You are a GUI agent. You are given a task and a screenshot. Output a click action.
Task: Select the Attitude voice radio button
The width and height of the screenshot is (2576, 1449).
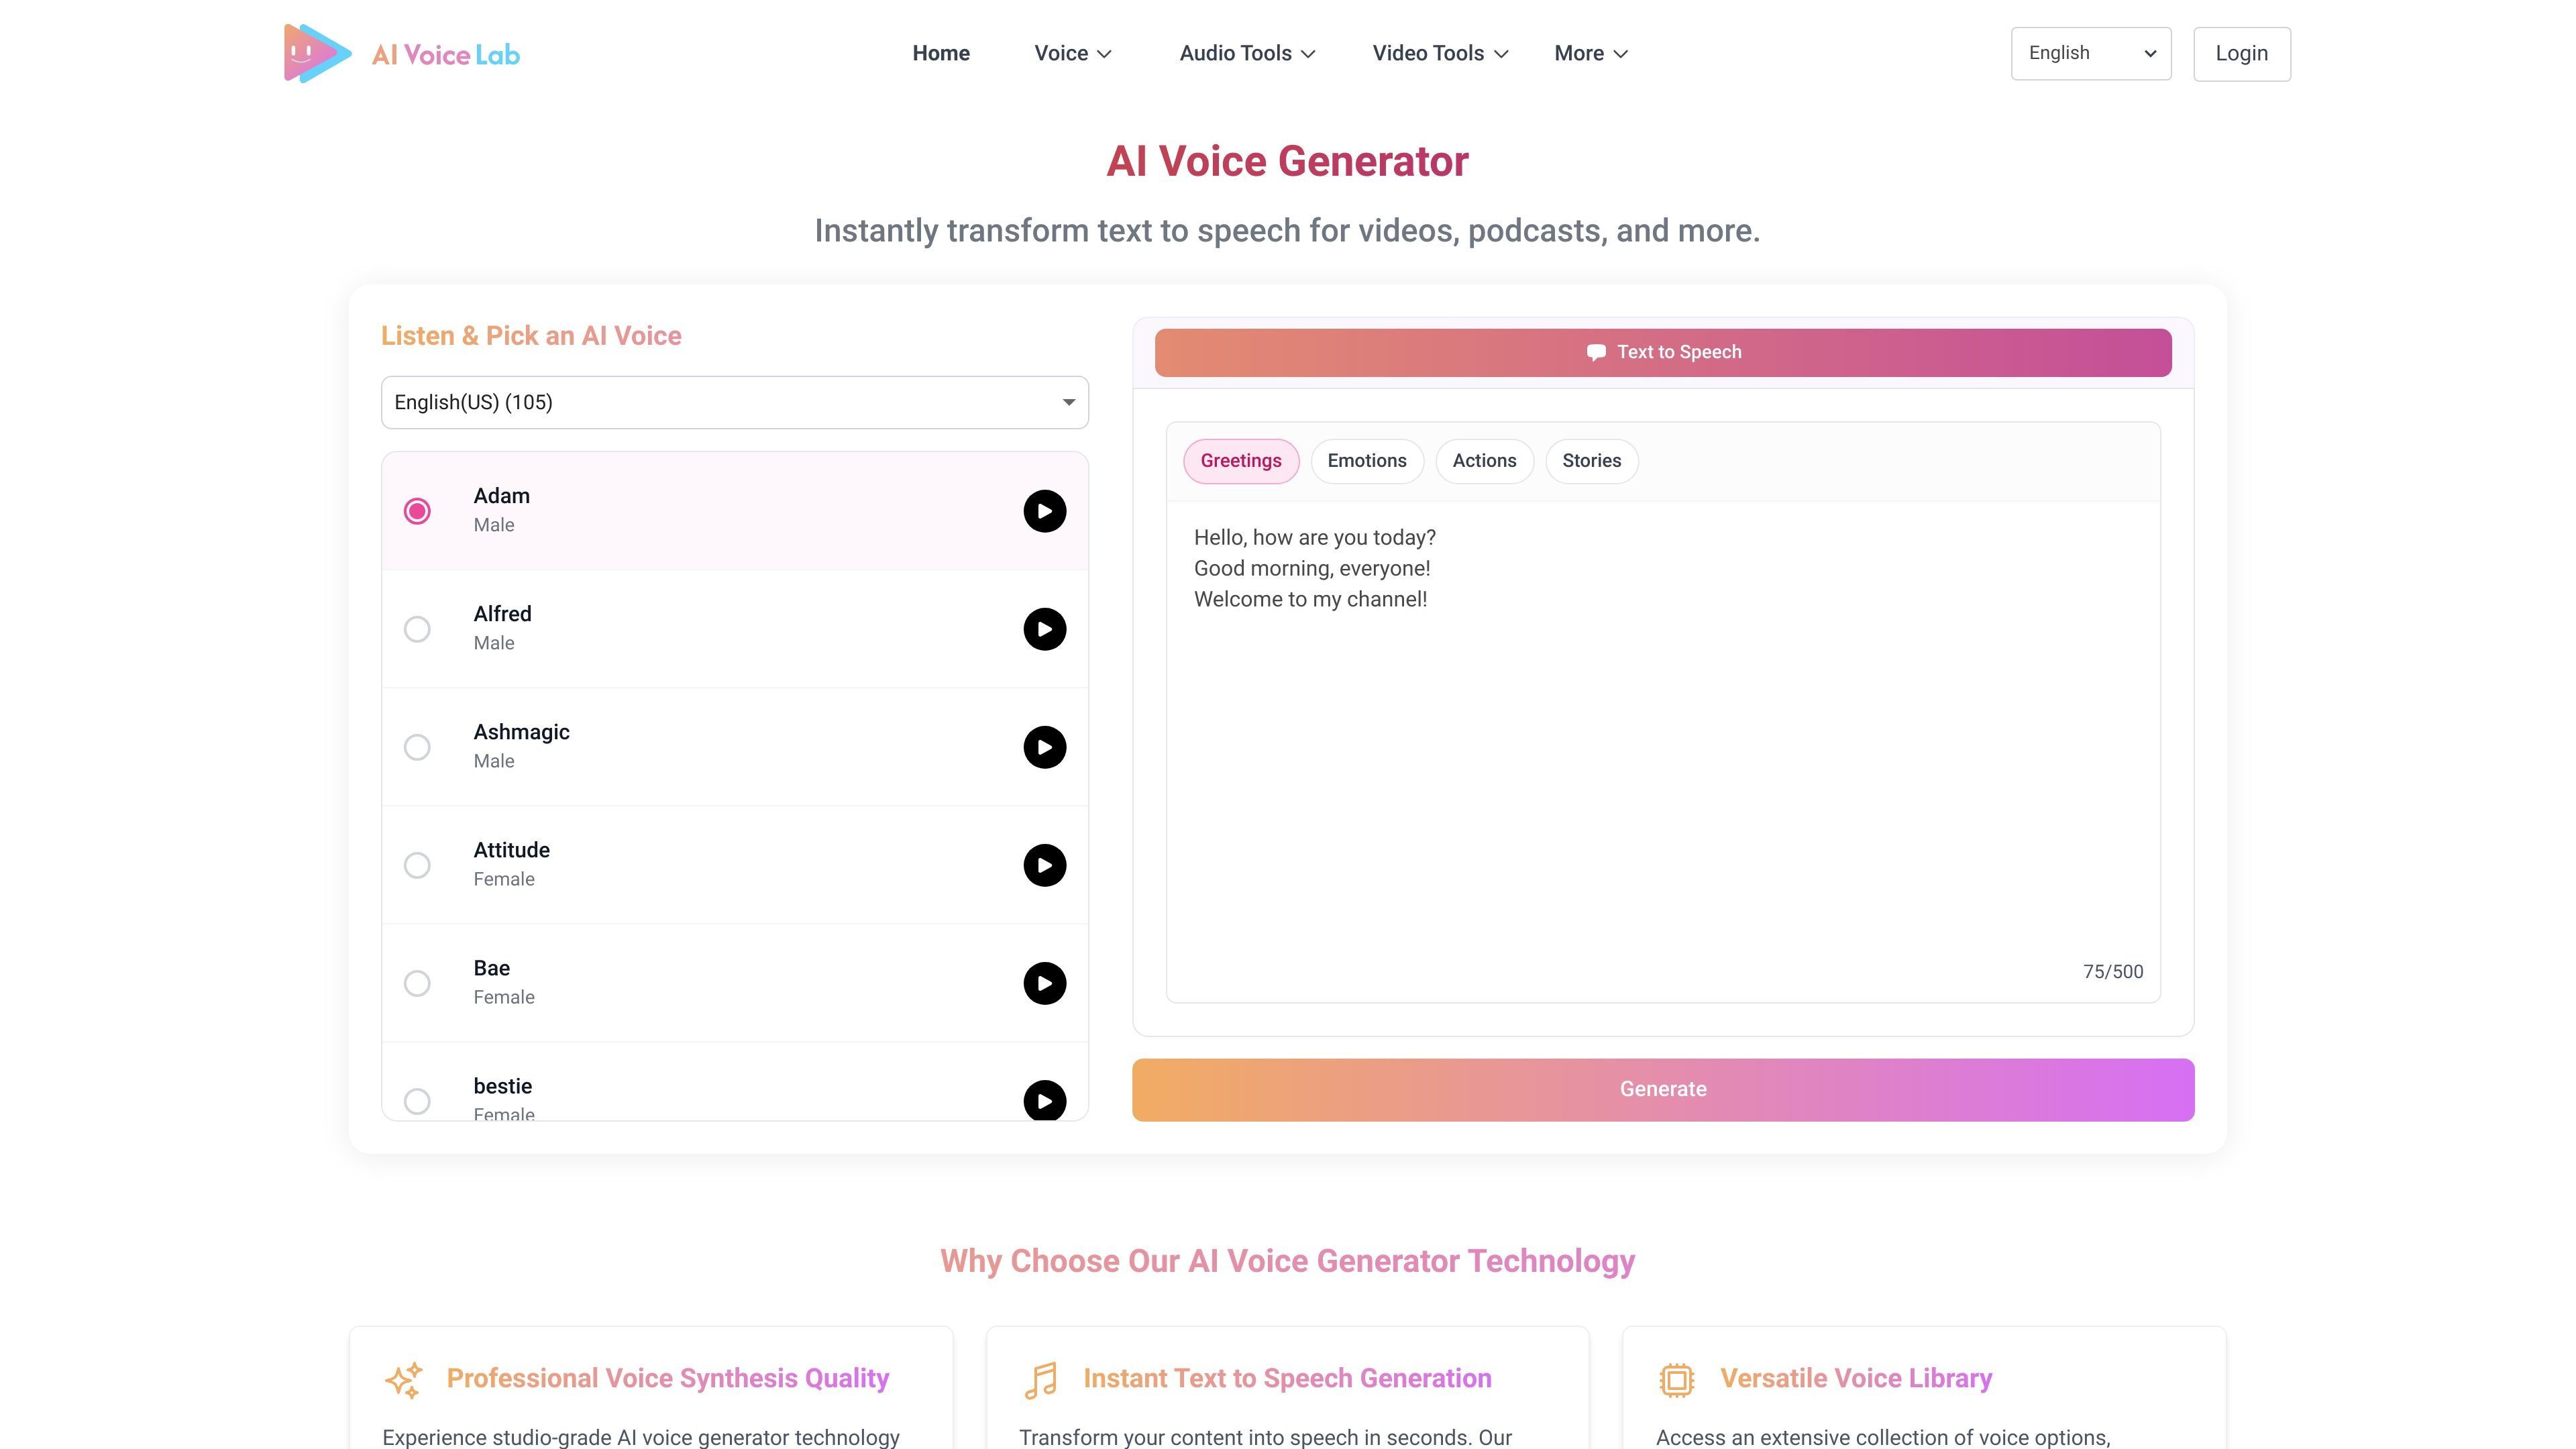[417, 865]
